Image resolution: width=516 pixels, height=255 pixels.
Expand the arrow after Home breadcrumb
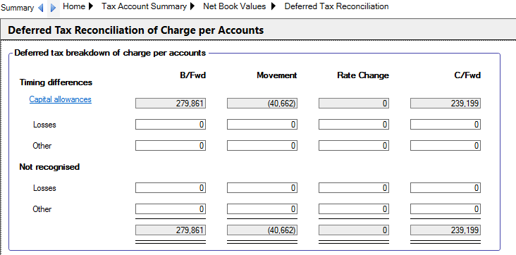(x=90, y=6)
